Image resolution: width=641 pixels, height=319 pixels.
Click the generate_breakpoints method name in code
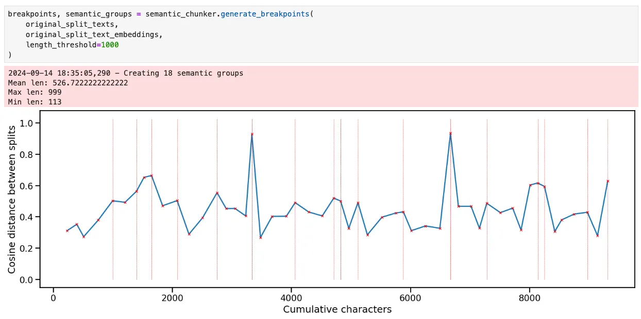pos(265,14)
